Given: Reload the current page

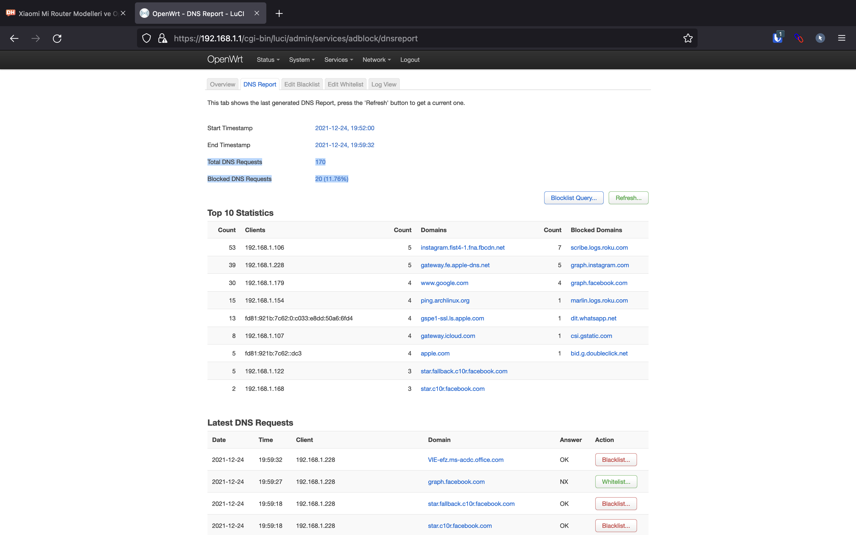Looking at the screenshot, I should tap(57, 38).
